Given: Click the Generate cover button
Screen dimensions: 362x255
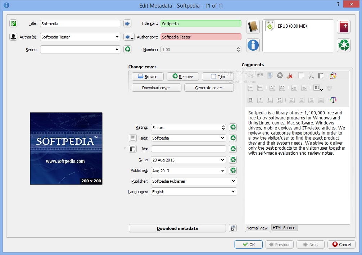Looking at the screenshot, I should tap(209, 88).
